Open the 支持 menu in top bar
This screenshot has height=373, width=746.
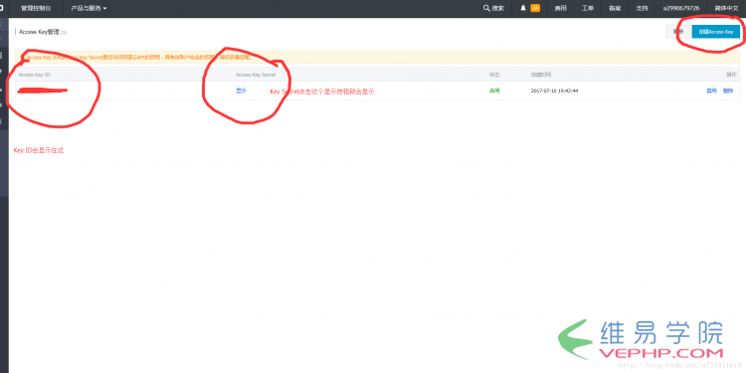(642, 8)
